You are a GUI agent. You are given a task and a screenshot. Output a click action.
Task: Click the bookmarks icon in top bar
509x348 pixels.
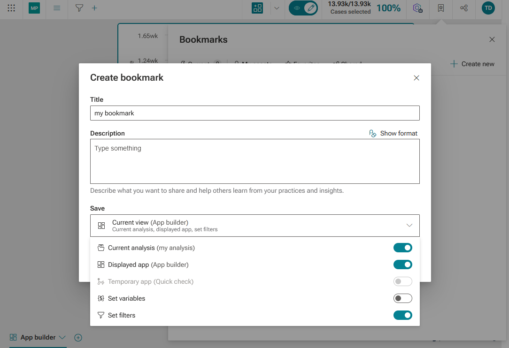pyautogui.click(x=441, y=8)
